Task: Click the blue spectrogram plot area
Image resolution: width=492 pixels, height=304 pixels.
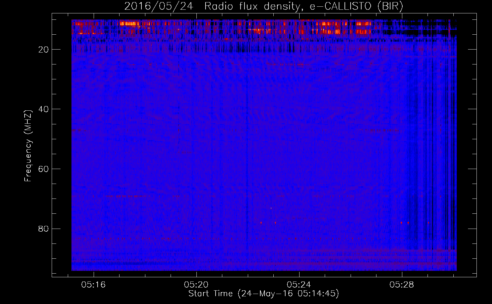Action: 264,145
